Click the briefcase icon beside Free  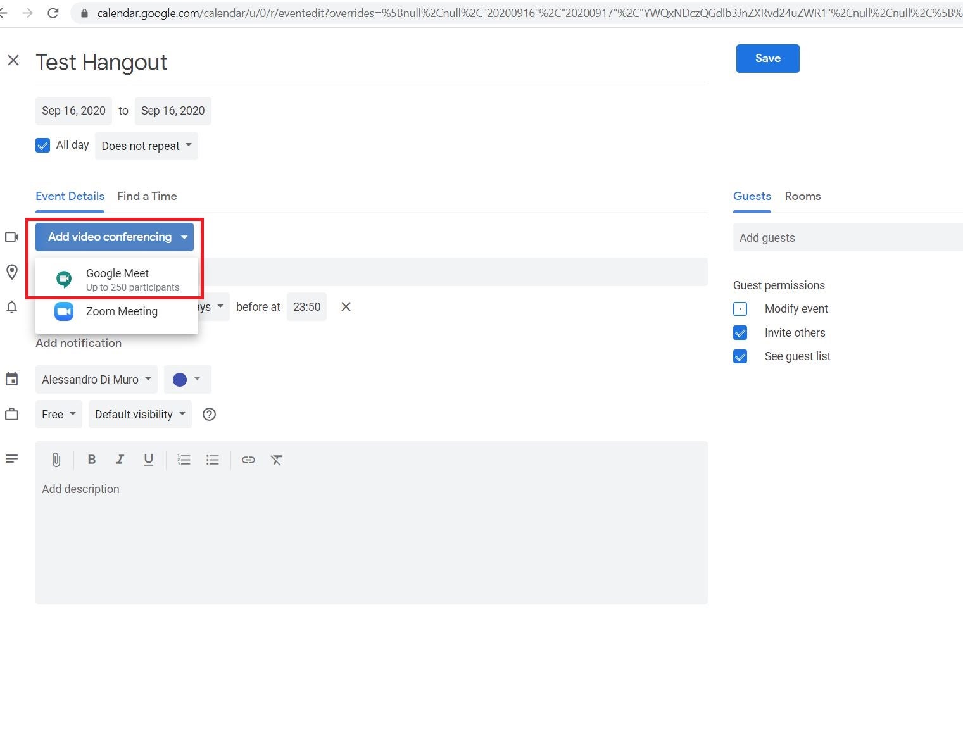(11, 415)
